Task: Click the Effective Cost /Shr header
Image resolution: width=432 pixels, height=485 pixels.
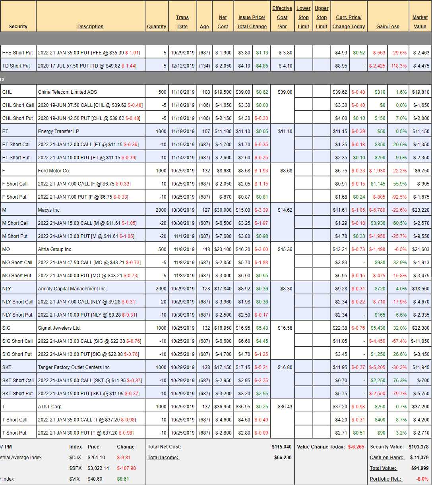Action: click(282, 17)
